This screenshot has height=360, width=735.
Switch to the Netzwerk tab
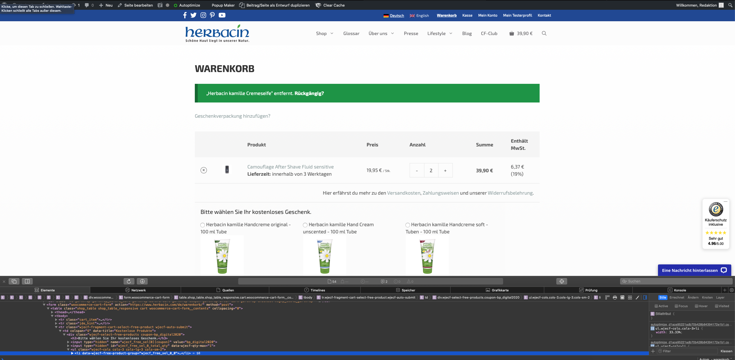coord(135,290)
